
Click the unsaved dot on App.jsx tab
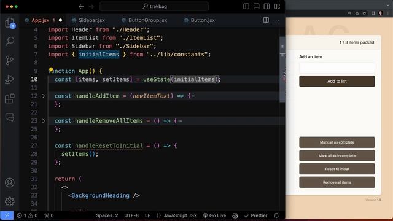[x=60, y=20]
